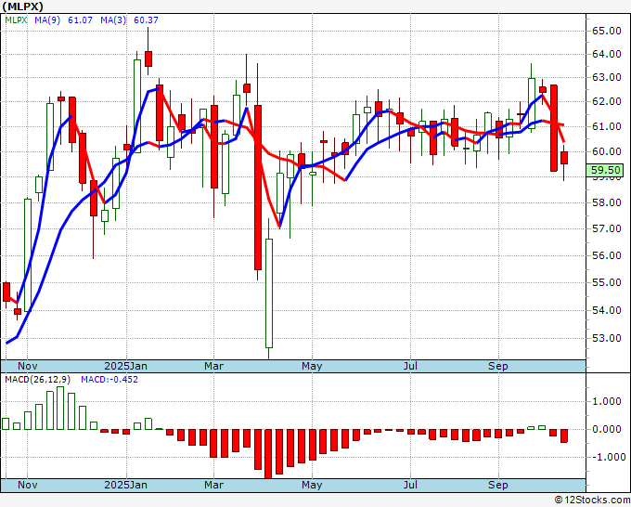Click the 60.37 MA(3) value
The width and height of the screenshot is (631, 507).
click(146, 19)
